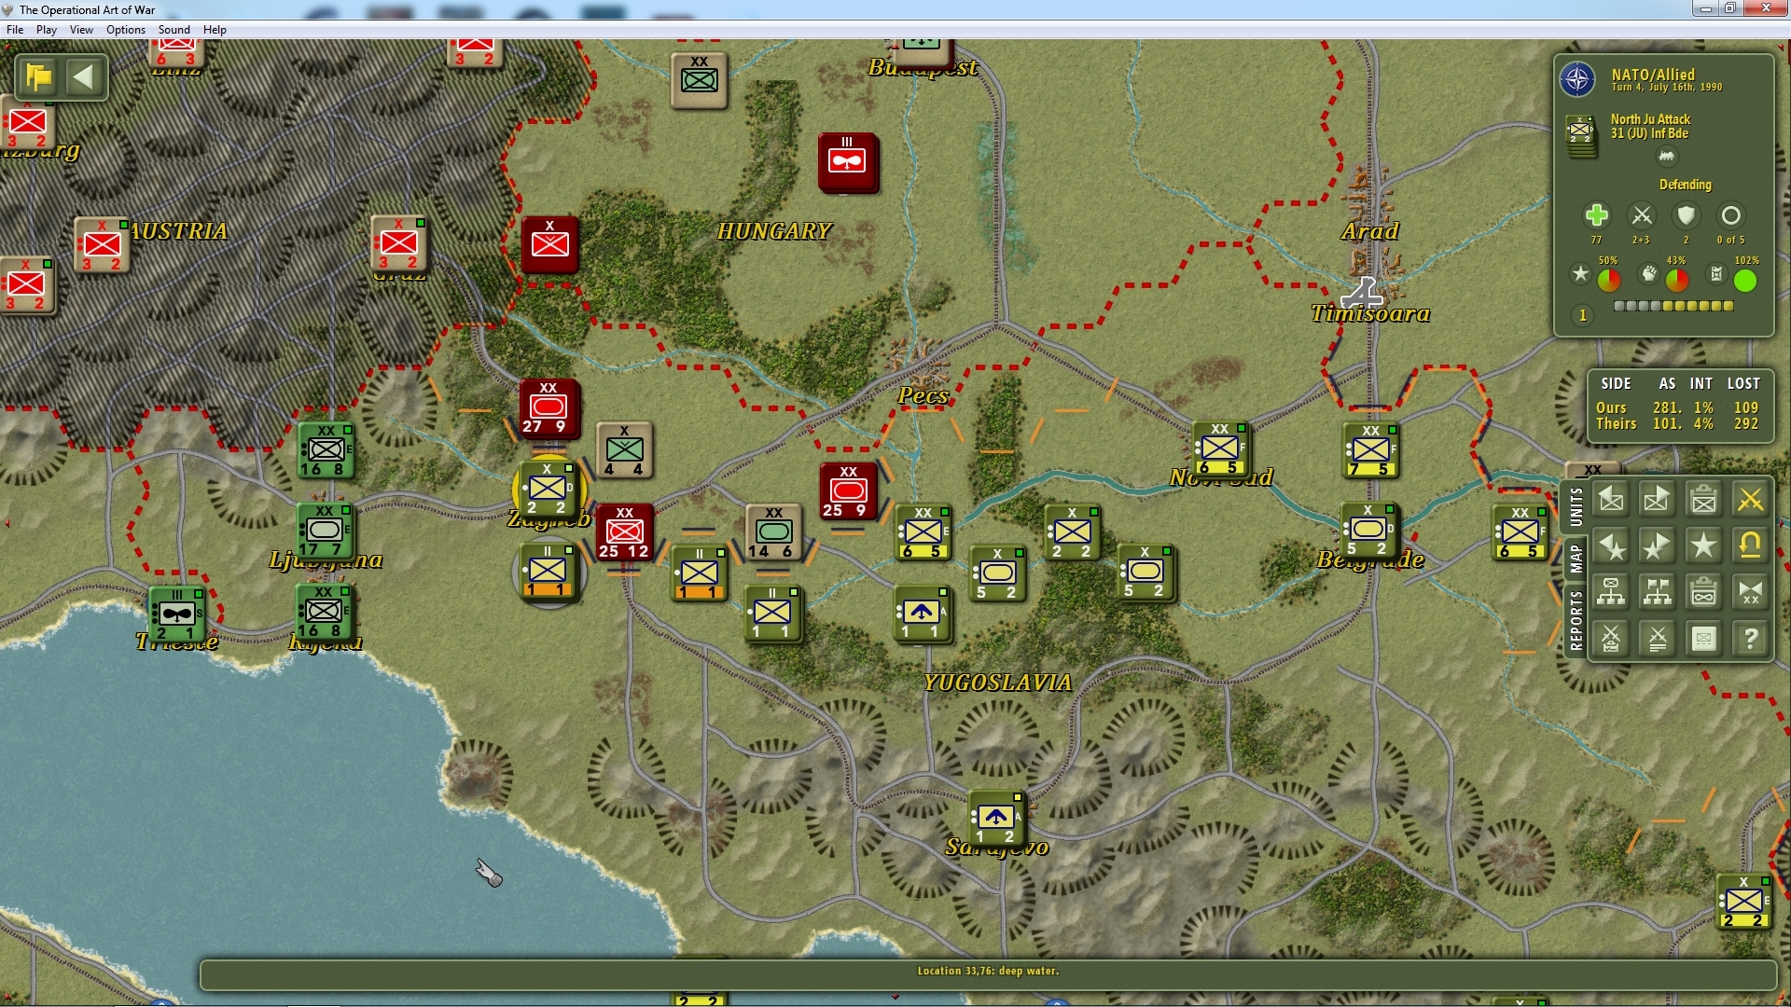Select the next unit button
Screen dimensions: 1791x1007
pos(1657,500)
